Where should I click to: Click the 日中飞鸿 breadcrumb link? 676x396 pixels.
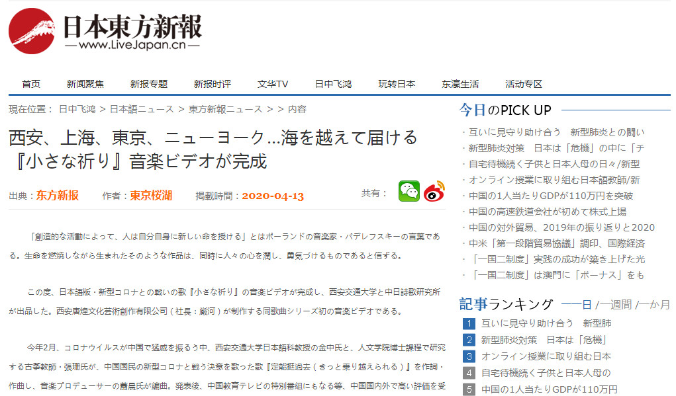tap(77, 109)
